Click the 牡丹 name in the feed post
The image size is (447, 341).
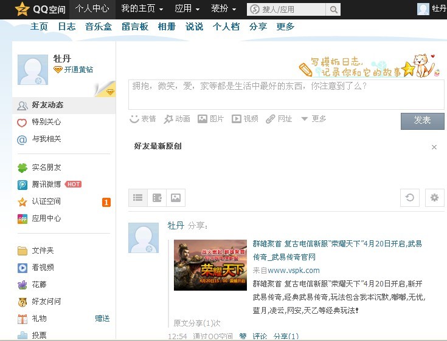(x=176, y=226)
